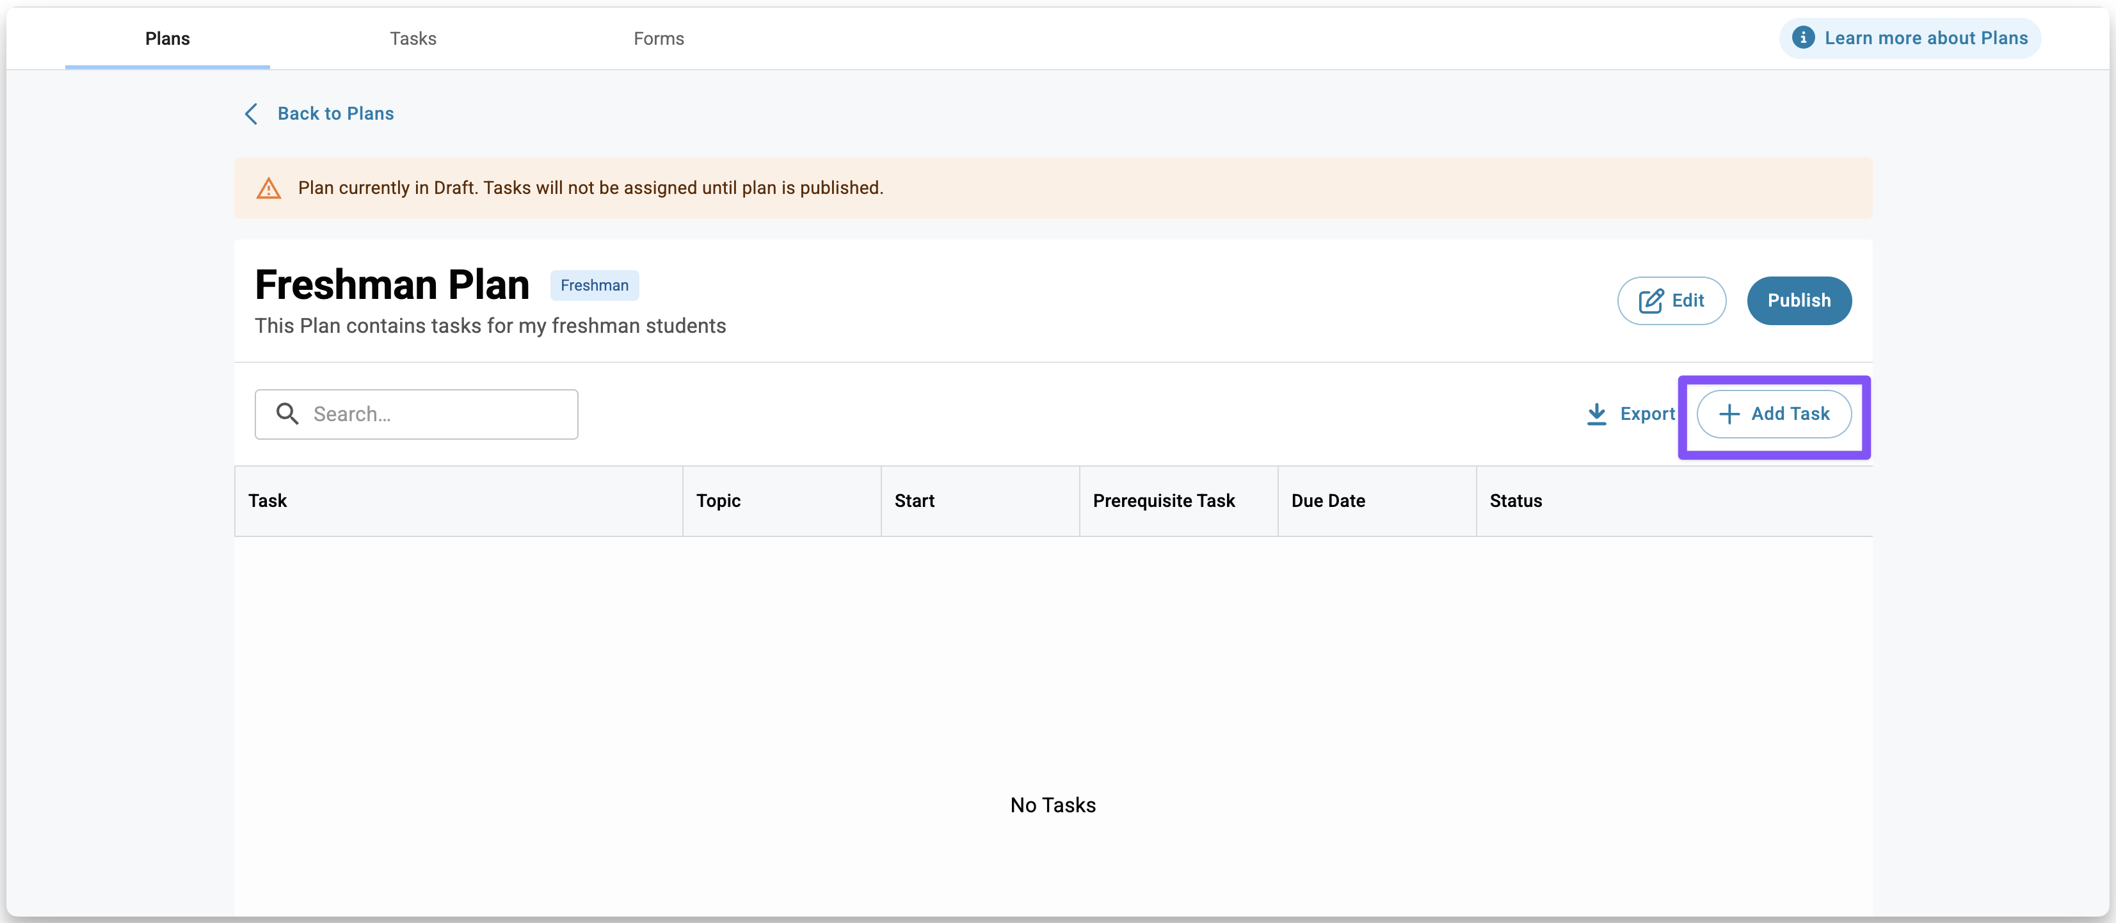Screen dimensions: 2116x923
Task: Click the Start column header
Action: [x=980, y=501]
